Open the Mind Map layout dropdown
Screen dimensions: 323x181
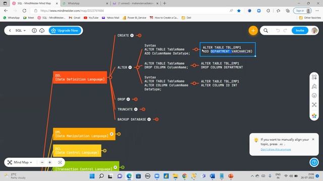point(20,162)
